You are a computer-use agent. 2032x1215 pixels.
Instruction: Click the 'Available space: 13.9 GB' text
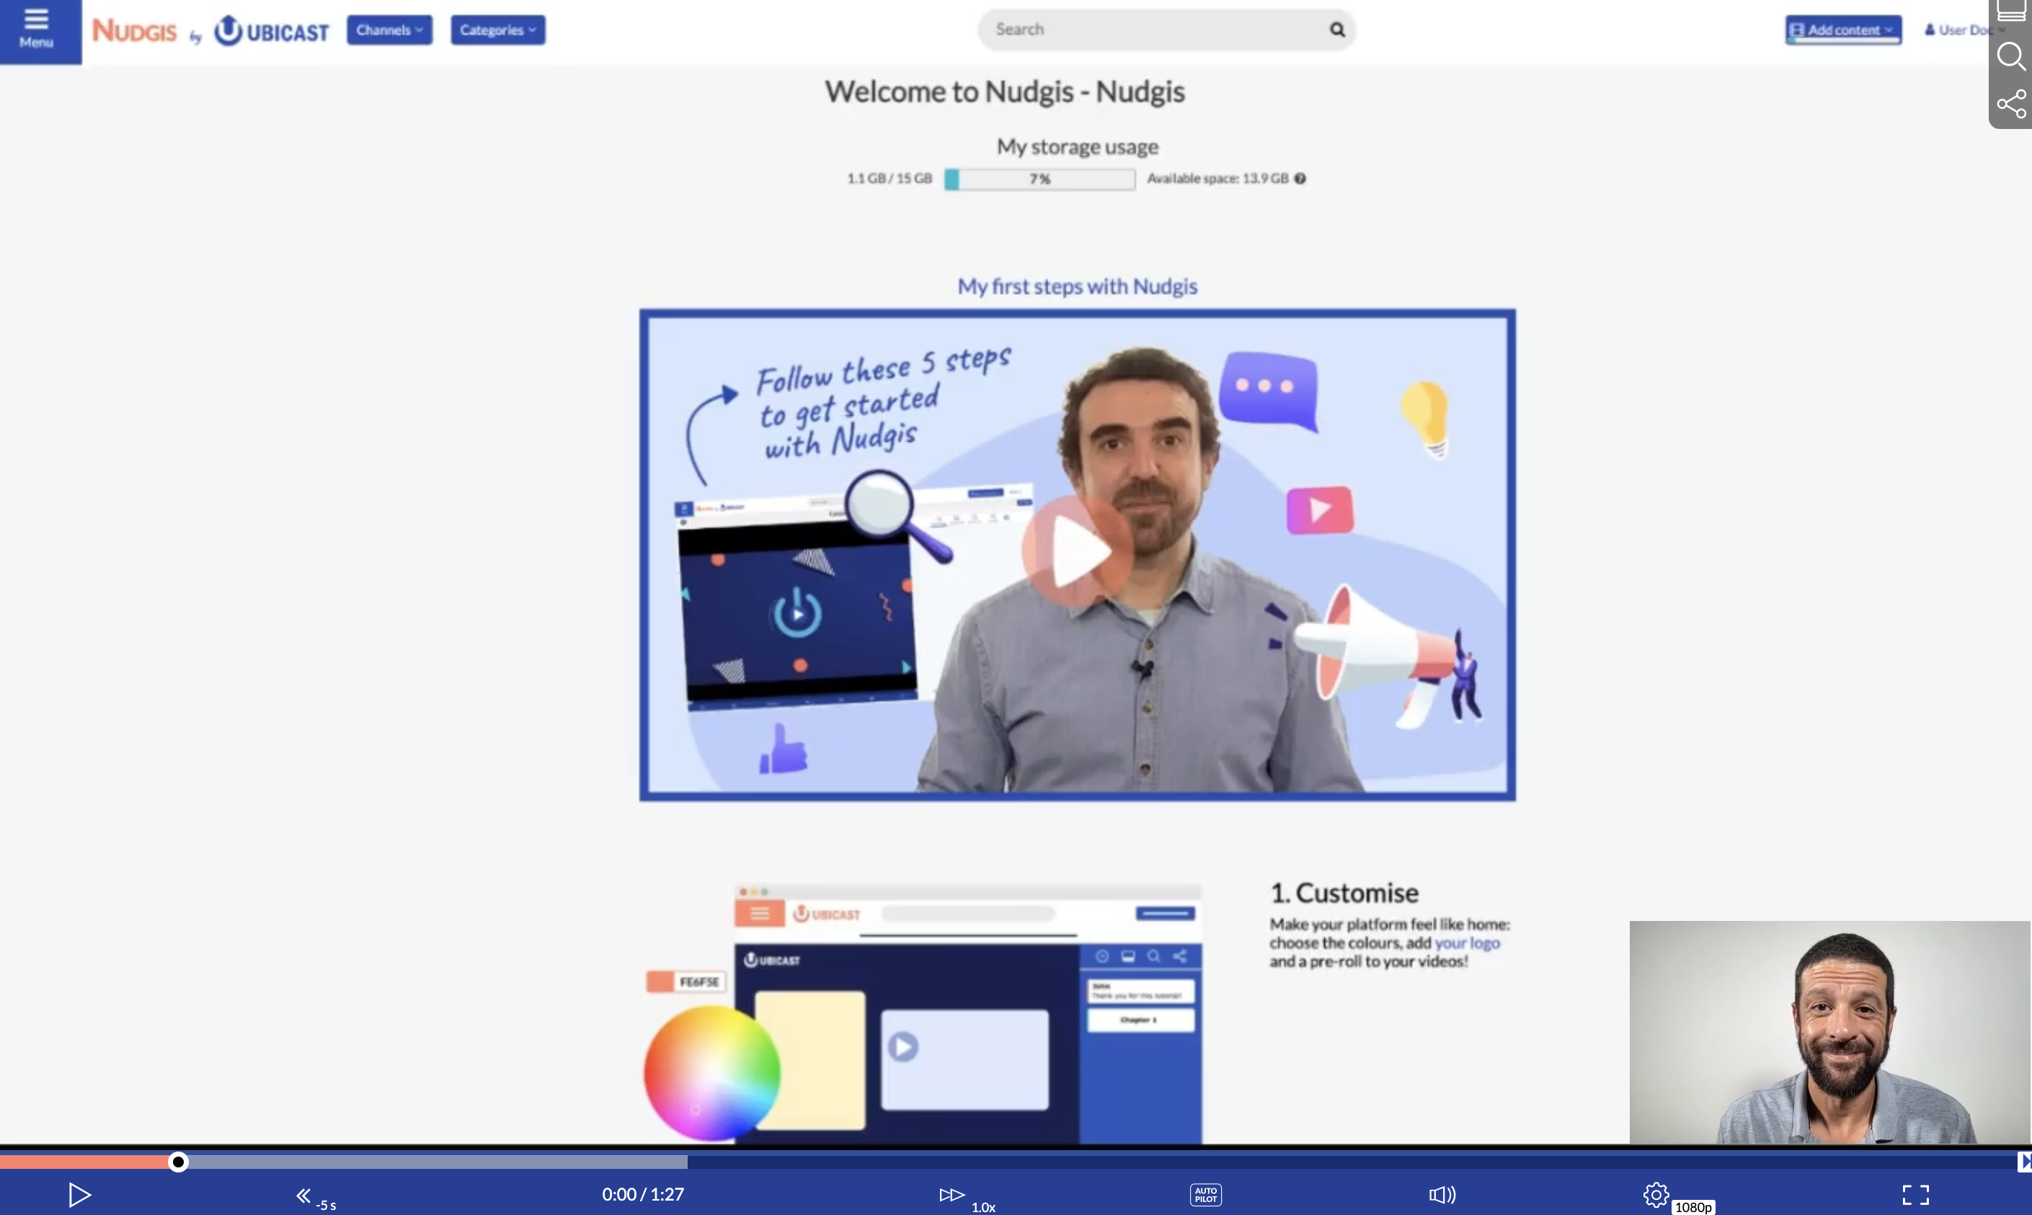coord(1217,179)
